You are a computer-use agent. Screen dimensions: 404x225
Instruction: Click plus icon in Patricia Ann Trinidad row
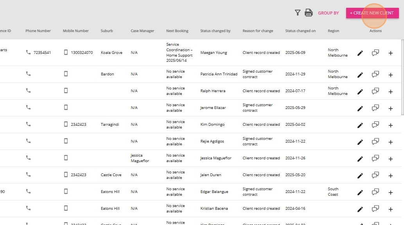(x=391, y=75)
